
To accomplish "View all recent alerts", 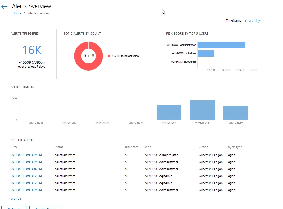I will coord(16,199).
